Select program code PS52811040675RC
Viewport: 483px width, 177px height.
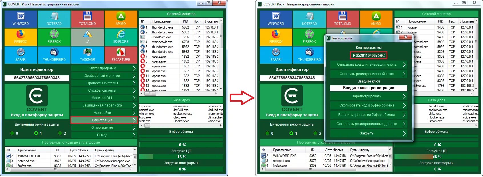(x=369, y=55)
